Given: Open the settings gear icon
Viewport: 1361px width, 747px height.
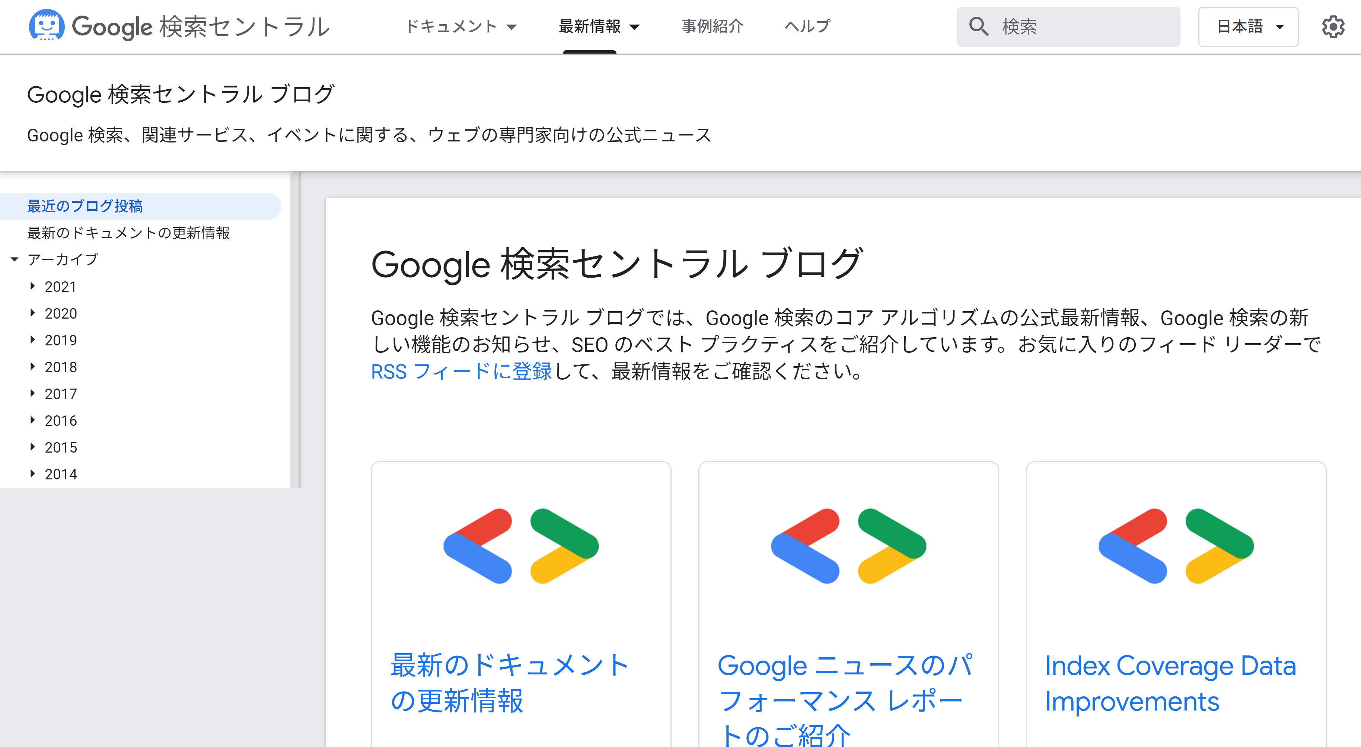Looking at the screenshot, I should 1333,26.
